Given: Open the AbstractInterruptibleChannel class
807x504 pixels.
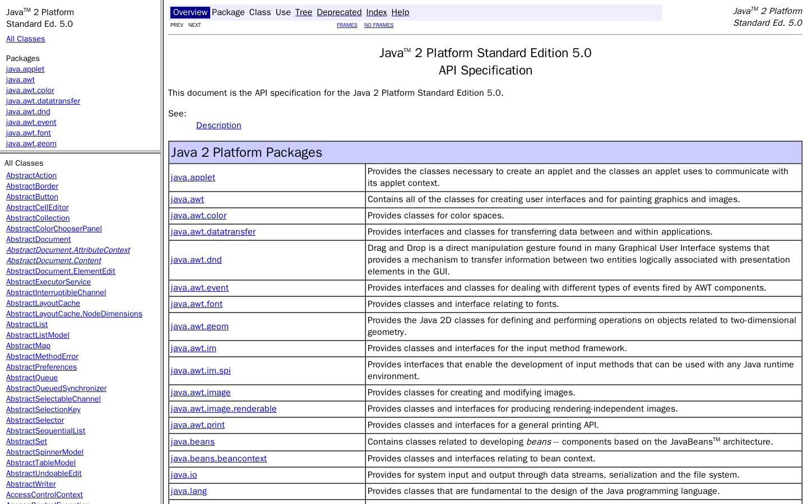Looking at the screenshot, I should coord(56,292).
